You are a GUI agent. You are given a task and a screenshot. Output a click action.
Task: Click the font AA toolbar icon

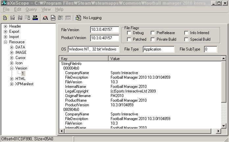(x=45, y=18)
